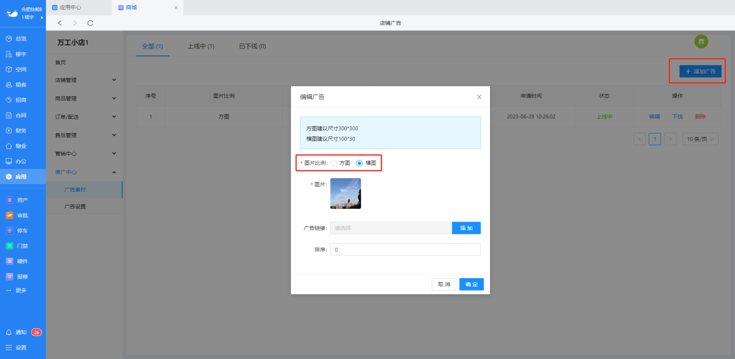The height and width of the screenshot is (359, 735).
Task: Open the 门禁 access control icon
Action: point(9,246)
